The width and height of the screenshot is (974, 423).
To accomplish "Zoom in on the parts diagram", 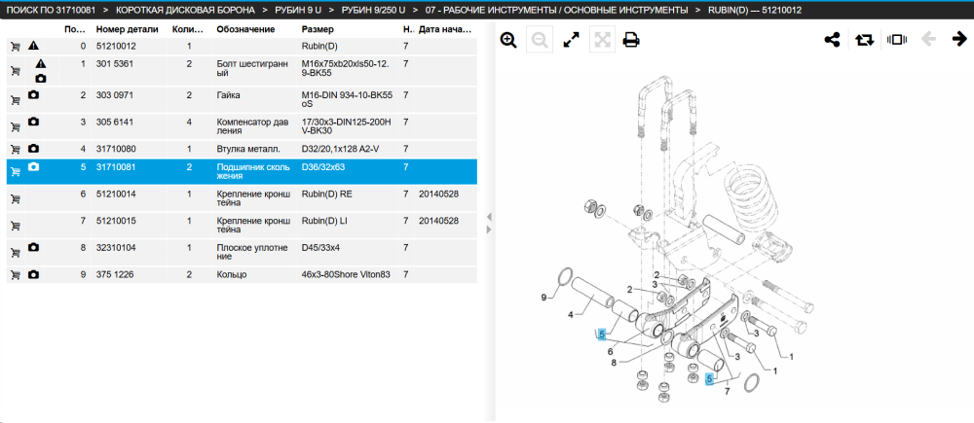I will [508, 40].
